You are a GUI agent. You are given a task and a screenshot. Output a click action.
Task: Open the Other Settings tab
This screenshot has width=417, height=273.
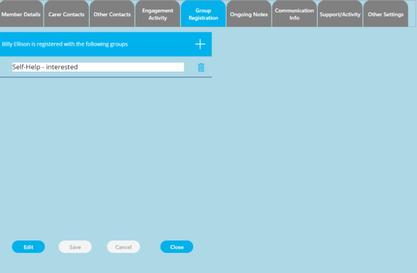pyautogui.click(x=386, y=14)
